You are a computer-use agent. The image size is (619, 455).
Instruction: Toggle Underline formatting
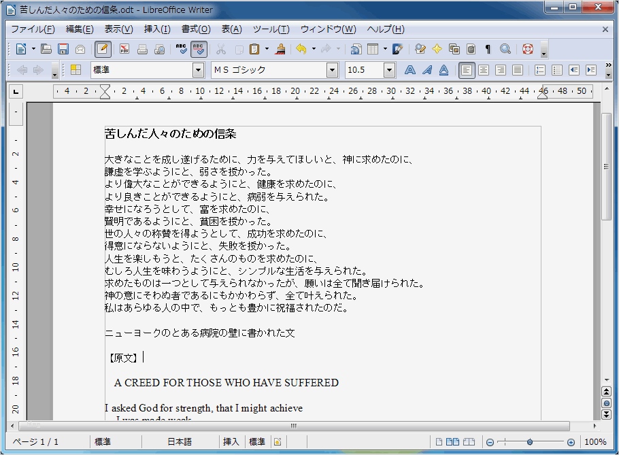click(444, 70)
